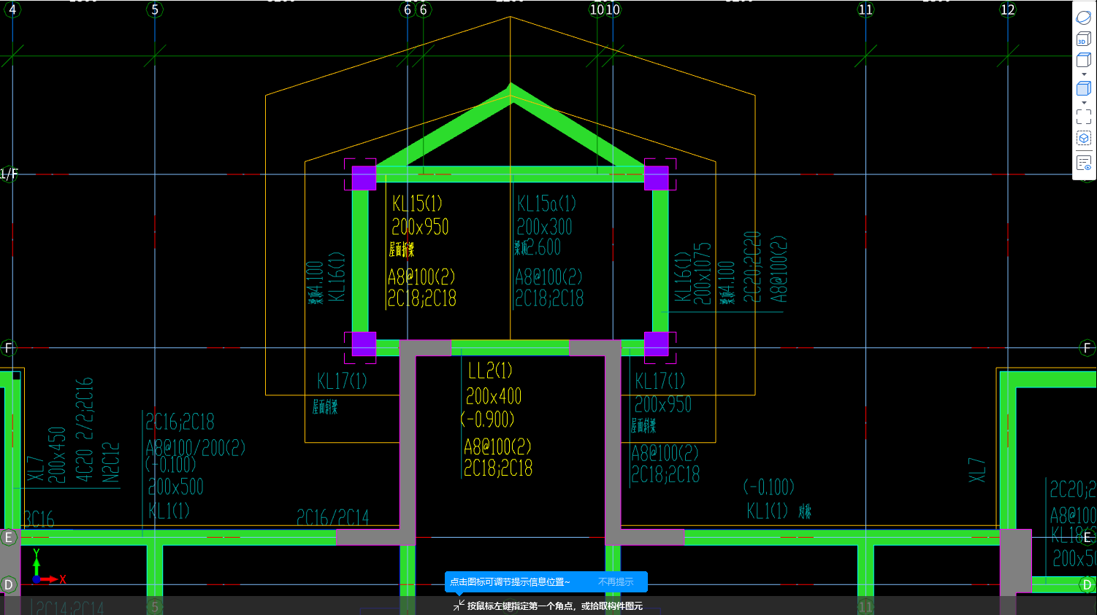
Task: Select the gray shear wall right of LL2
Action: point(613,442)
